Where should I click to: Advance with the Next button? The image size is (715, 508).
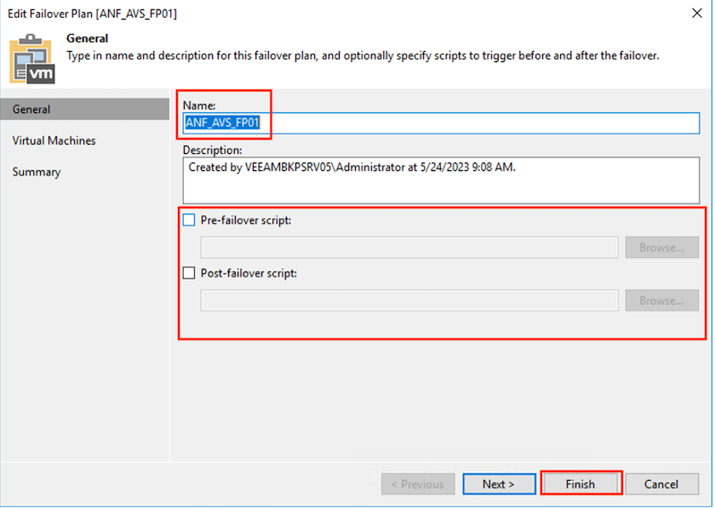499,484
